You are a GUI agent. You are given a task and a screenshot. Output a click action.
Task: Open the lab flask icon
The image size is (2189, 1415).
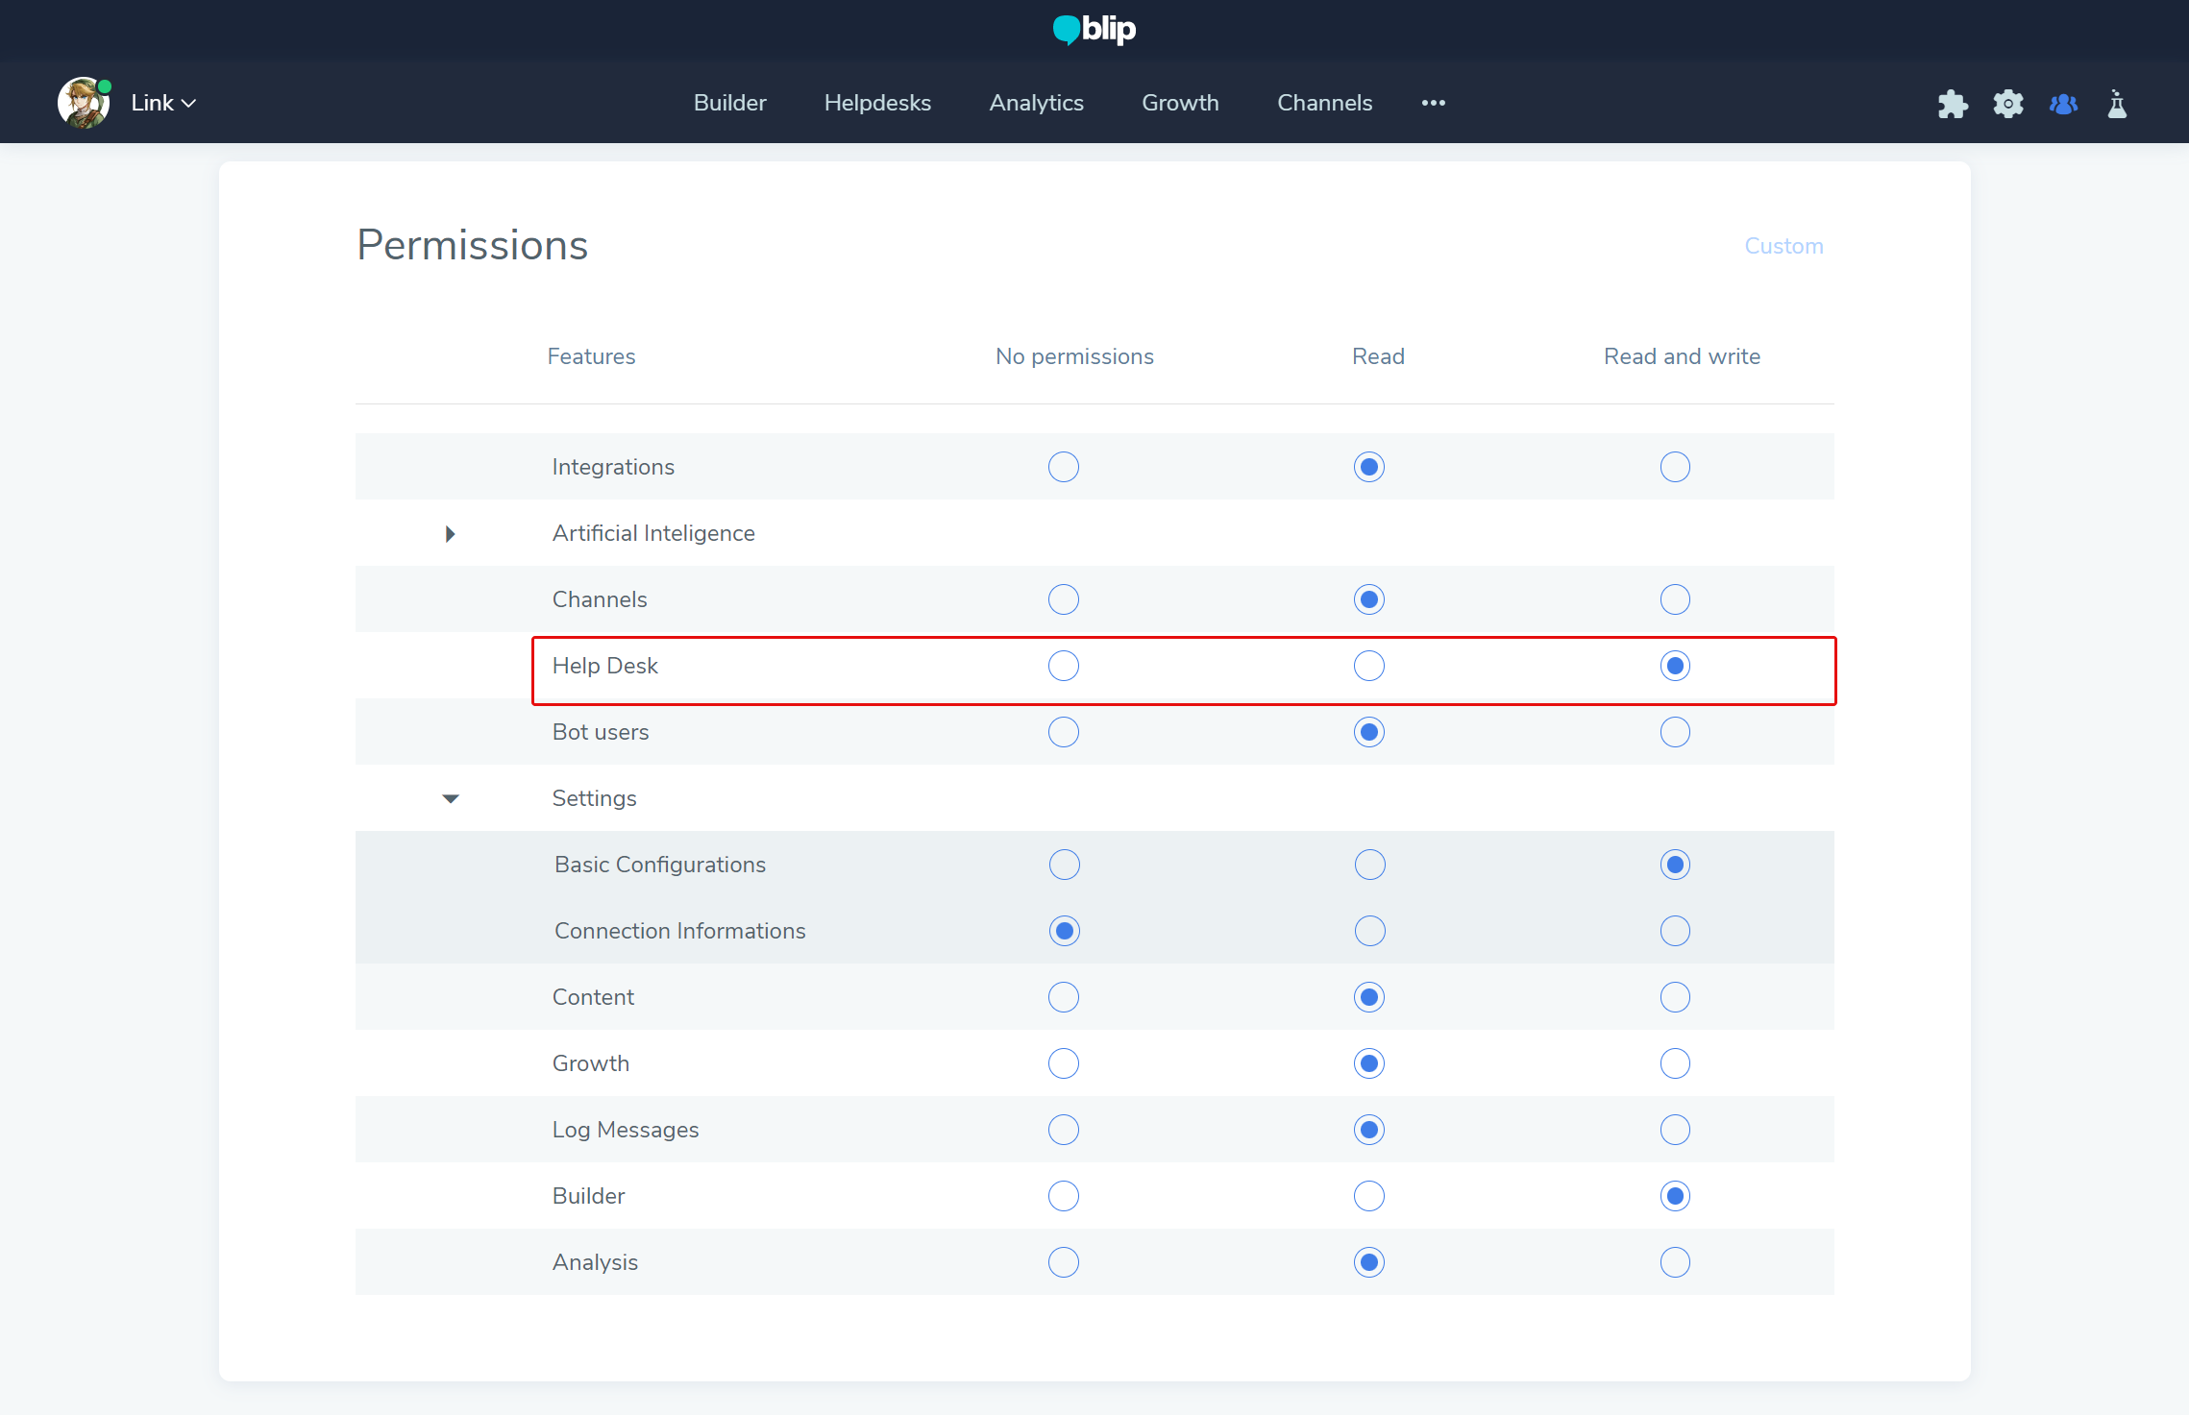pos(2117,104)
